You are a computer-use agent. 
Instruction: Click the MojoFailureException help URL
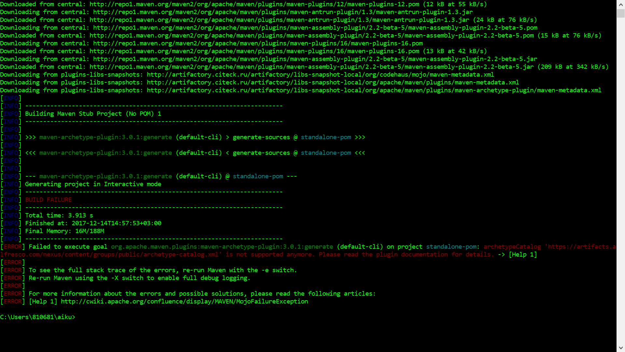pos(184,301)
